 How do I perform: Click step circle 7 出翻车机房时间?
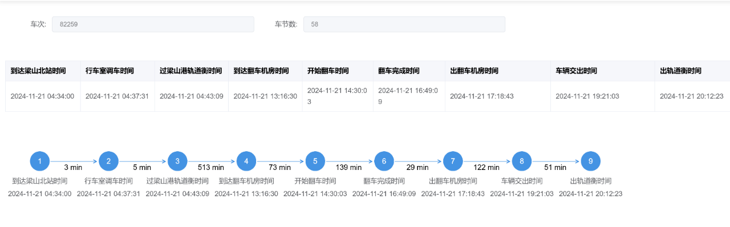(x=453, y=161)
